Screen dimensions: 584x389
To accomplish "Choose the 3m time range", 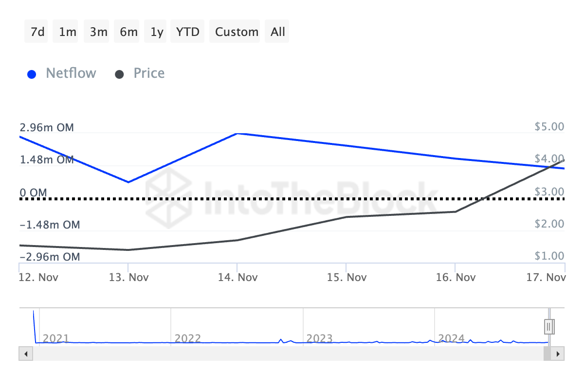I will point(98,32).
